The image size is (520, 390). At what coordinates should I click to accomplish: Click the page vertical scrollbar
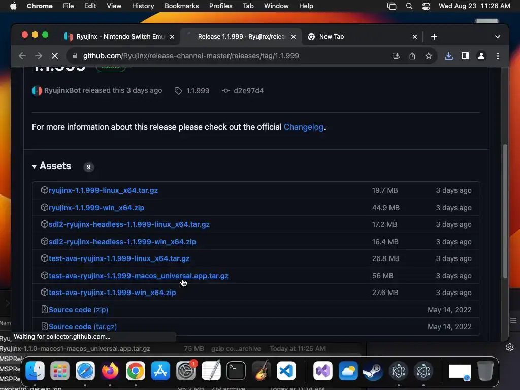505,211
